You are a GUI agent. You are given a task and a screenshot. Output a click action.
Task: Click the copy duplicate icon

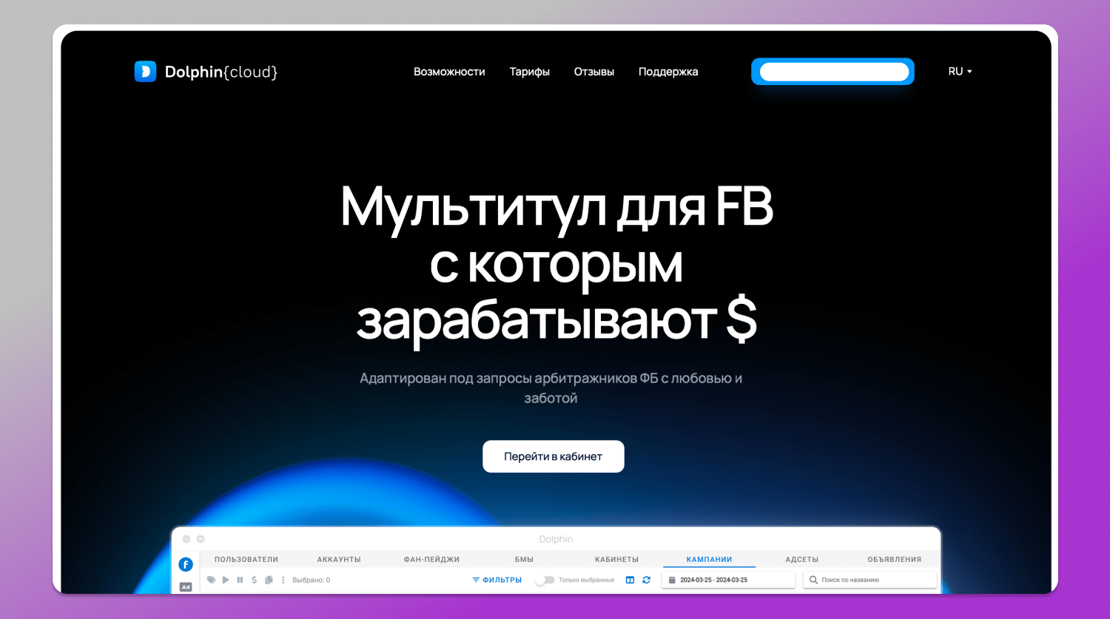pyautogui.click(x=269, y=580)
